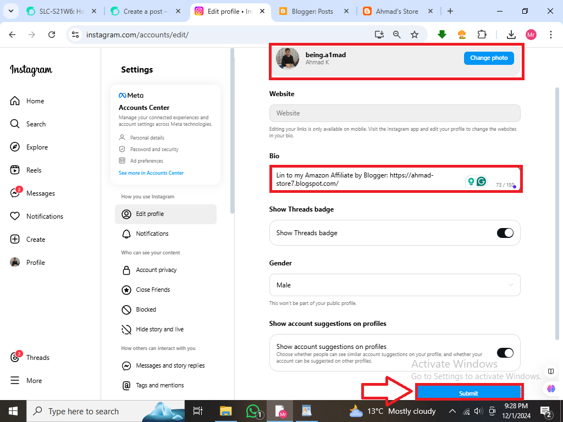Switch to SLC-S21W6 tab
The image size is (563, 422).
pyautogui.click(x=62, y=11)
